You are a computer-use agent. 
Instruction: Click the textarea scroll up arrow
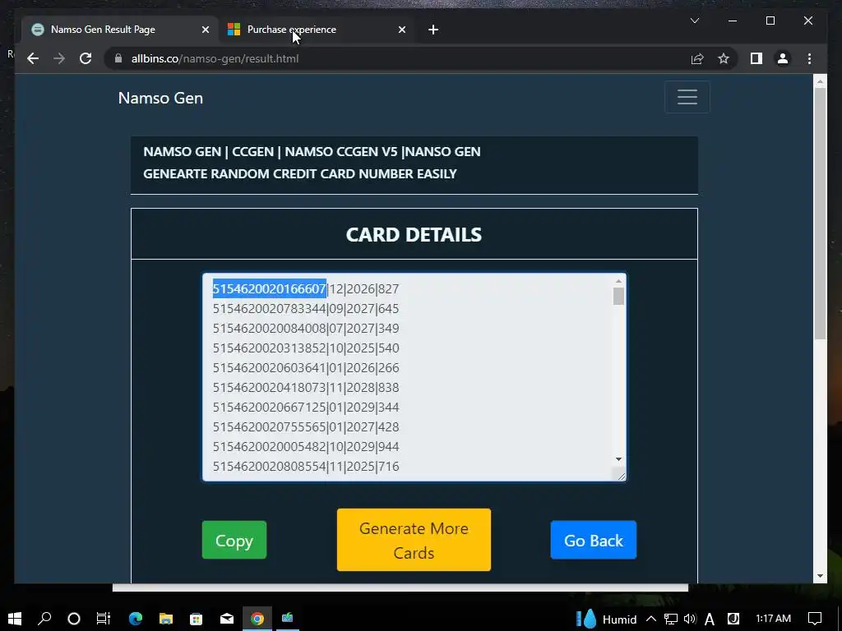(x=618, y=281)
